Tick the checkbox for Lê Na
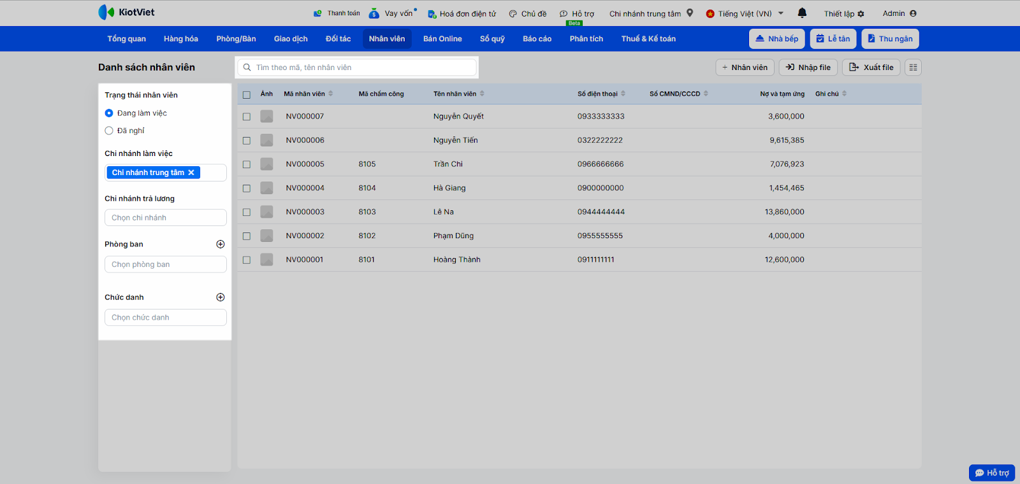Viewport: 1020px width, 484px height. 247,212
